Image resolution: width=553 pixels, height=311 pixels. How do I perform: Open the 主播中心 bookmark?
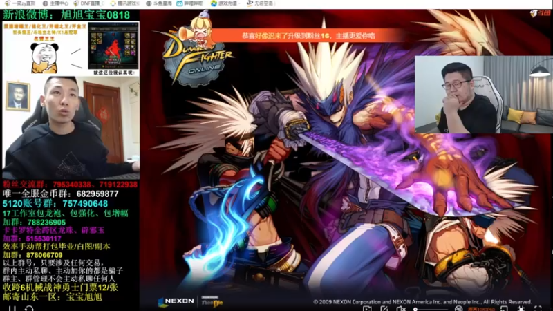click(x=55, y=3)
